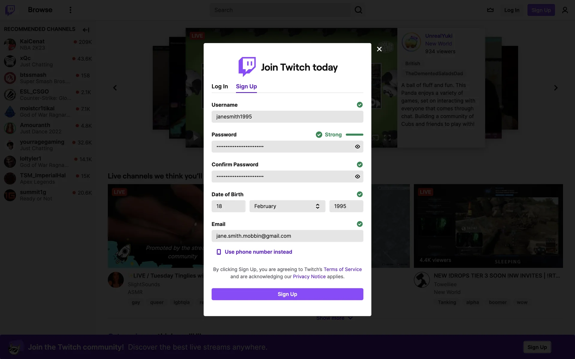The image size is (575, 359).
Task: Select the Sign Up tab
Action: click(x=246, y=86)
